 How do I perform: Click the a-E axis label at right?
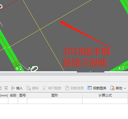[121, 68]
